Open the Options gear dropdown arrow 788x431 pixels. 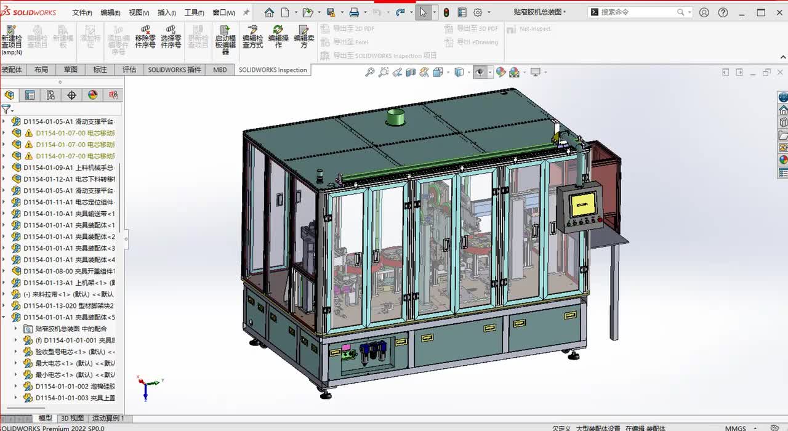[488, 12]
